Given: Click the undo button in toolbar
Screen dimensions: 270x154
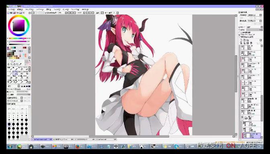Looking at the screenshot, I should pyautogui.click(x=33, y=13).
